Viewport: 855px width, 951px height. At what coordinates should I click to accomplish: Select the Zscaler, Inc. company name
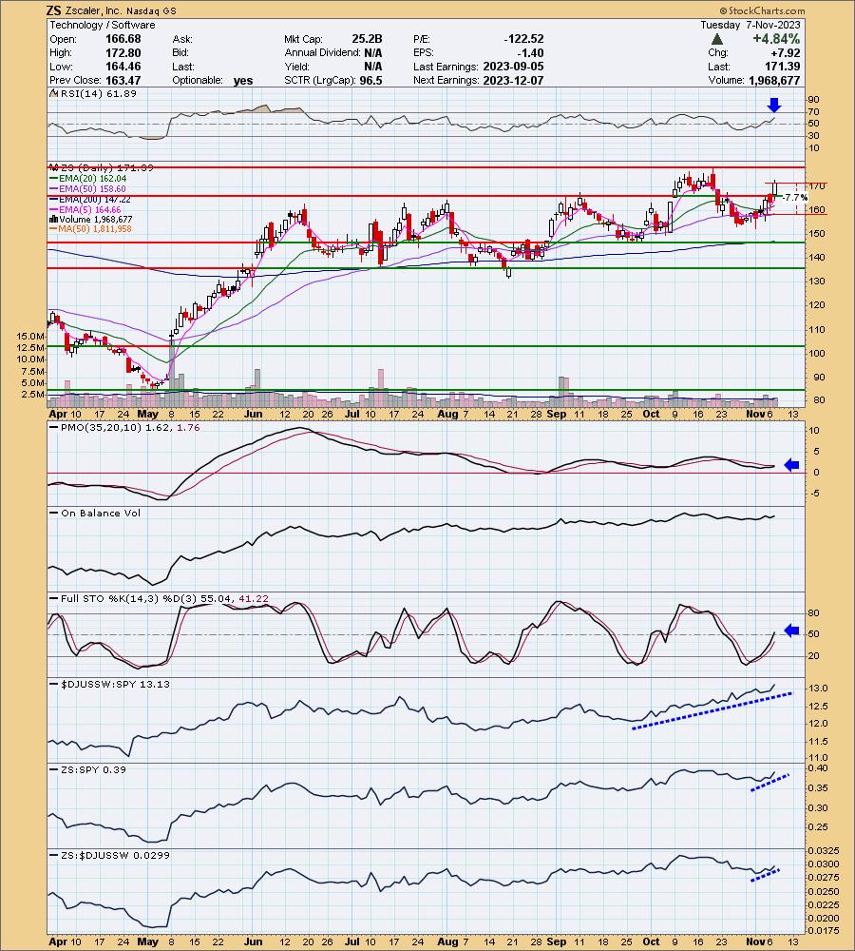[94, 10]
